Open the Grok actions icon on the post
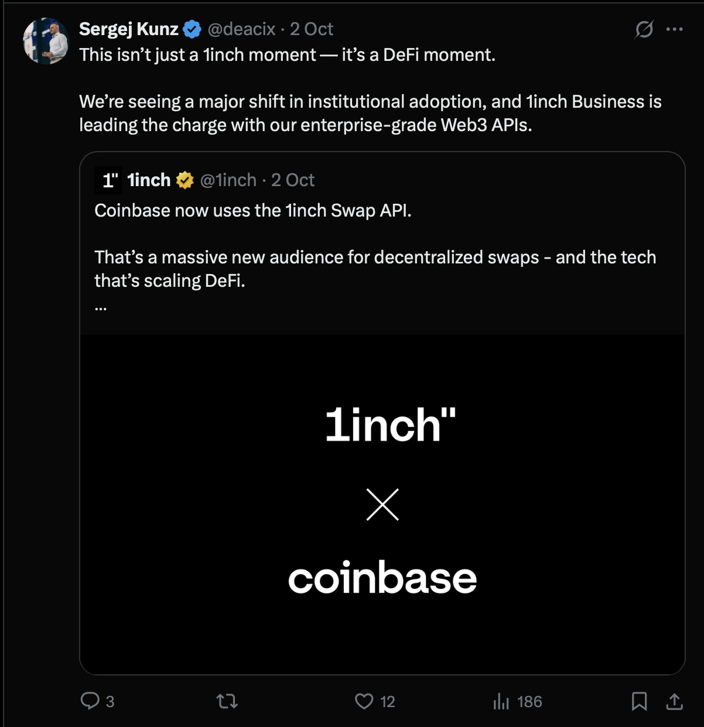Viewport: 704px width, 727px height. [644, 29]
